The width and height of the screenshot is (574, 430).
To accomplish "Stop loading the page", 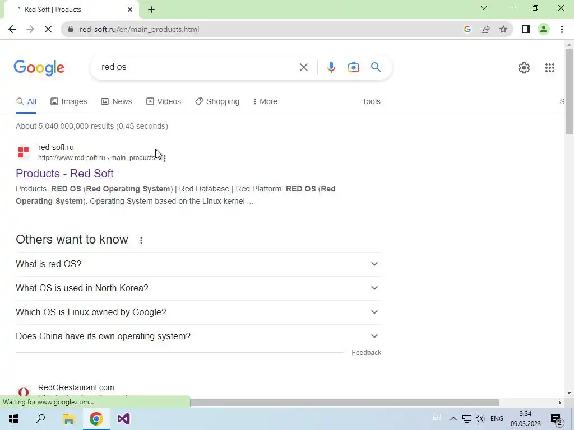I will coord(48,29).
